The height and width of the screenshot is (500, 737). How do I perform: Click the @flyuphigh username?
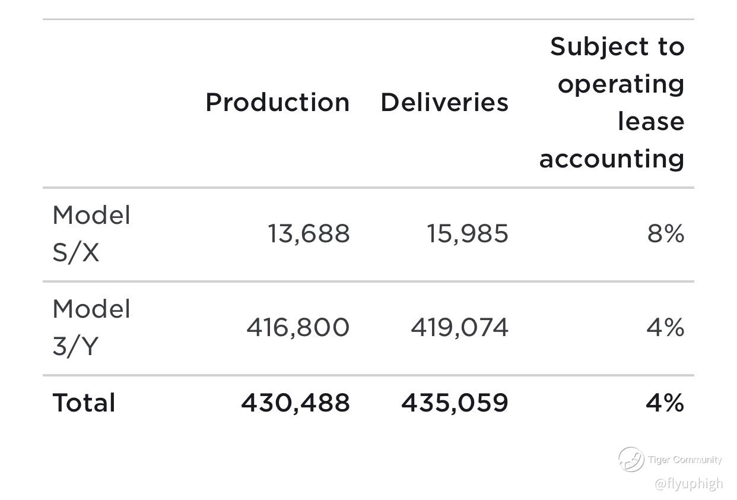tap(689, 483)
